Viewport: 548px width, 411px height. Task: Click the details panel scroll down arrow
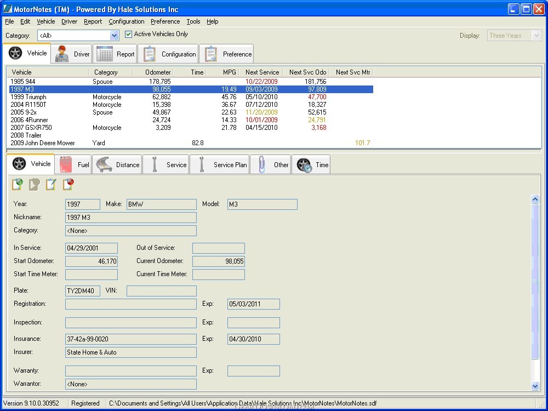coord(535,386)
